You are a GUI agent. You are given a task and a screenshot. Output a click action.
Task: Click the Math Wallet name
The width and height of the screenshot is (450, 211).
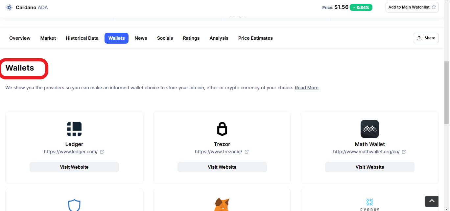(x=370, y=144)
